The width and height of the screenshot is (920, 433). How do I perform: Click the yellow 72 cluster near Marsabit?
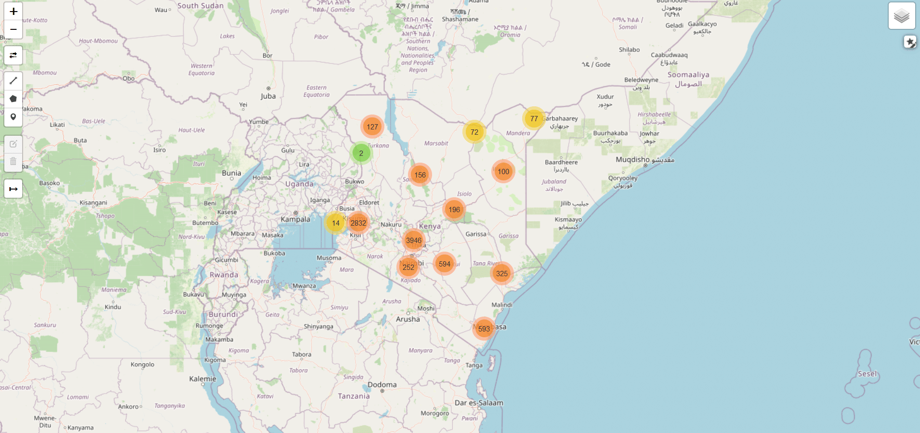pyautogui.click(x=475, y=131)
